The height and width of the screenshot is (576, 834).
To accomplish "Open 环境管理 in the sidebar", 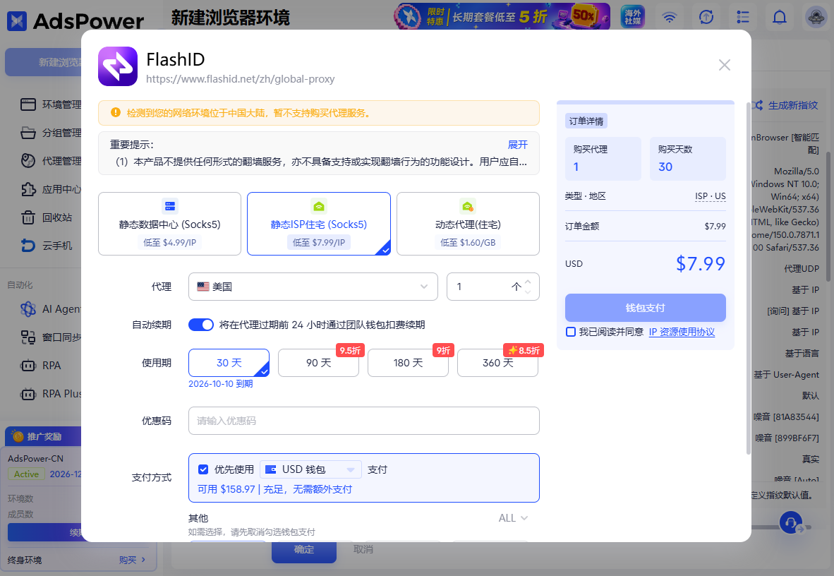I will [51, 104].
